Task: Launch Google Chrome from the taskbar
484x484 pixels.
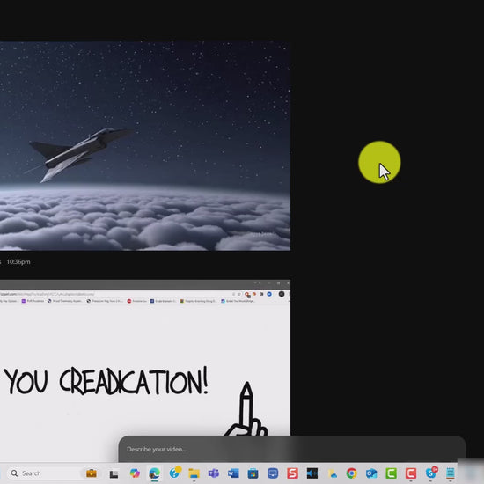Action: tap(352, 473)
